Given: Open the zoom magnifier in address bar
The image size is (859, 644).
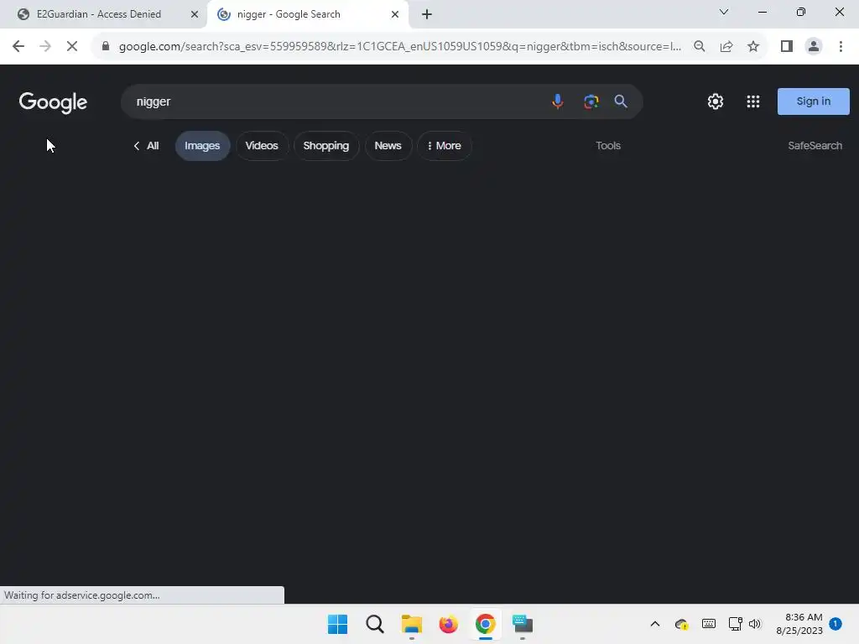Looking at the screenshot, I should coord(699,47).
